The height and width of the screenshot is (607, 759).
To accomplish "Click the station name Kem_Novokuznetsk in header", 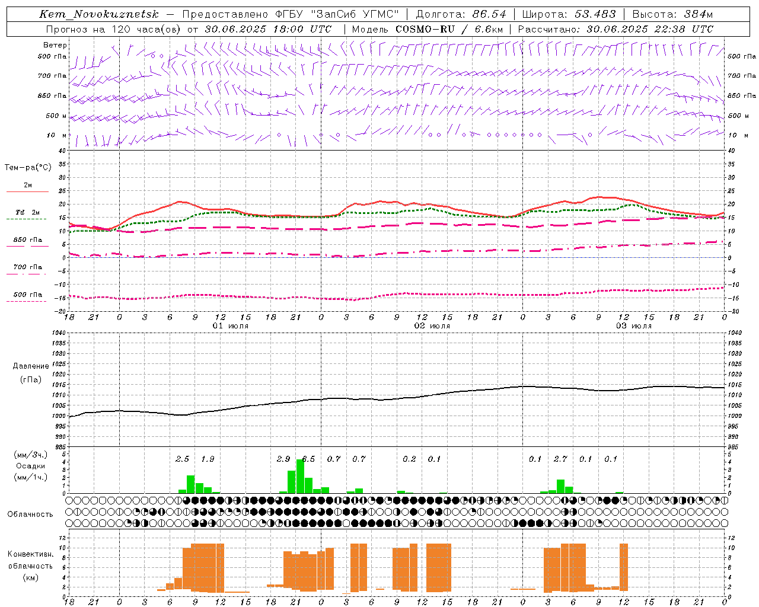I will (99, 14).
